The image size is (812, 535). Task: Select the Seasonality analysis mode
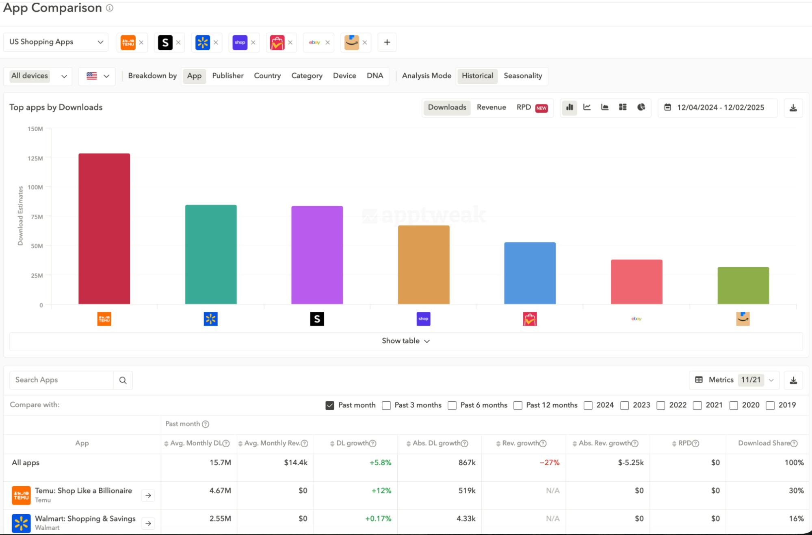(523, 76)
